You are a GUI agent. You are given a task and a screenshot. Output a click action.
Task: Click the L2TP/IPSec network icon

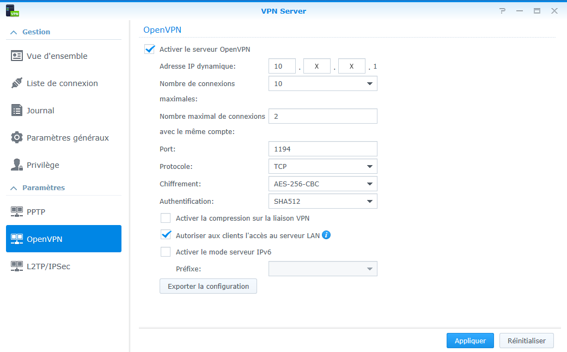pyautogui.click(x=17, y=266)
